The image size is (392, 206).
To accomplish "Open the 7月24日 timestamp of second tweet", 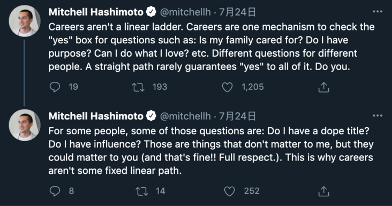I will pyautogui.click(x=237, y=116).
